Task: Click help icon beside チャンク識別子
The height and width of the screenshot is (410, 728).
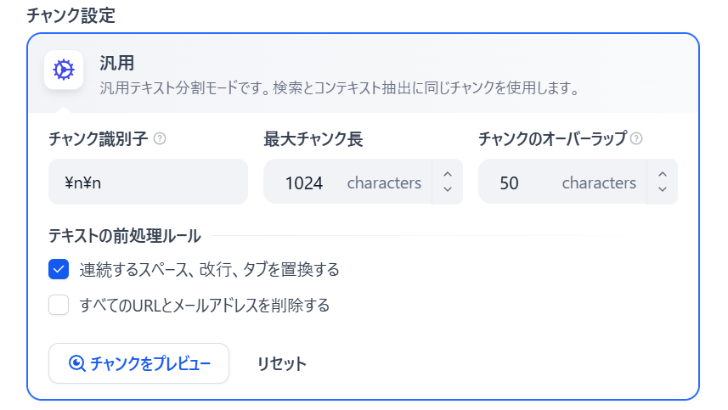Action: pos(160,138)
